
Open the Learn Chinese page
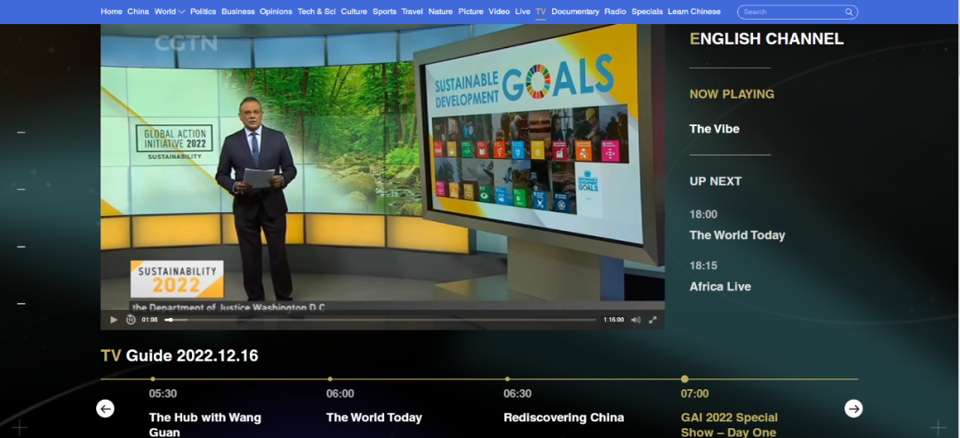click(694, 12)
